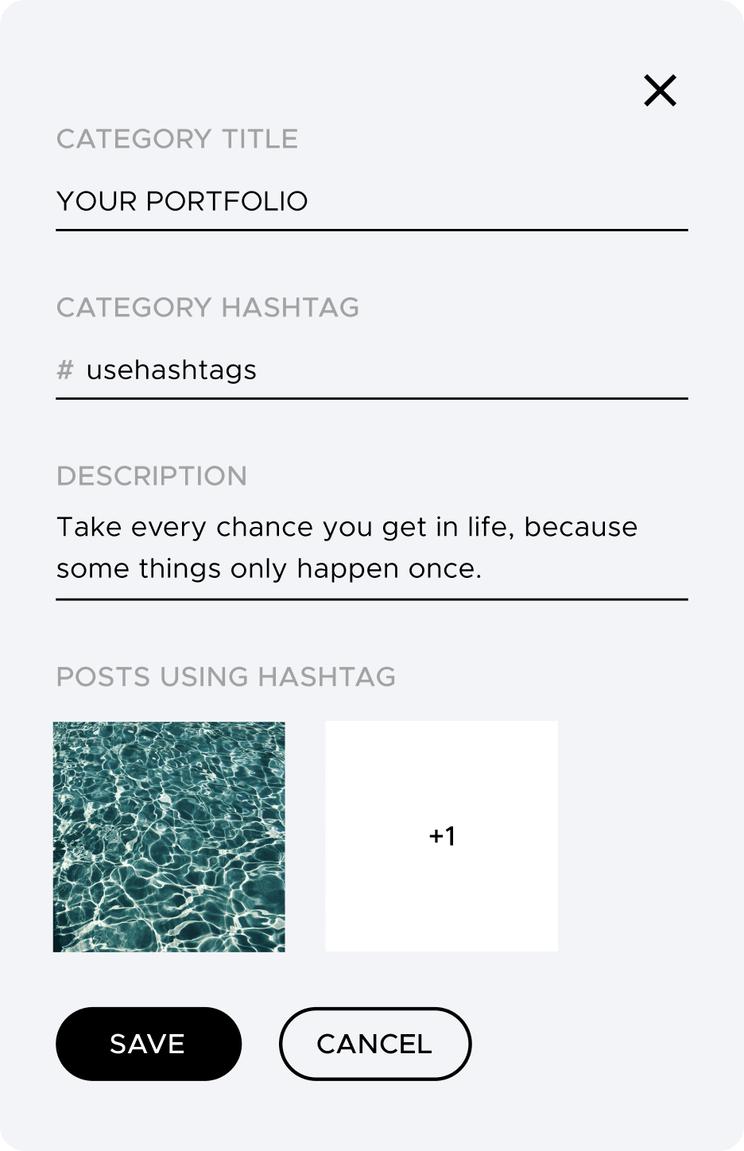Screen dimensions: 744x1151
Task: Click the underline beneath the hashtag field
Action: [x=372, y=398]
